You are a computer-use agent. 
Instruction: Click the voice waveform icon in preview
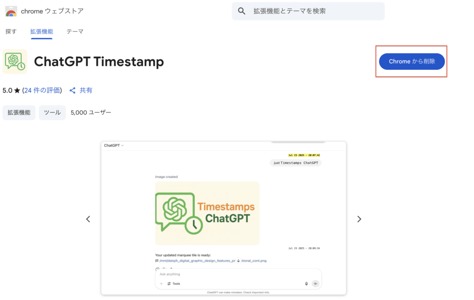[316, 283]
